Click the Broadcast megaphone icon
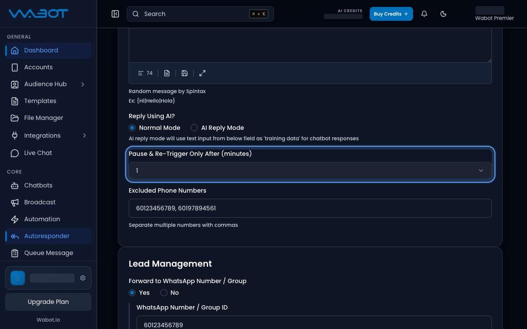This screenshot has height=329, width=527. (15, 202)
